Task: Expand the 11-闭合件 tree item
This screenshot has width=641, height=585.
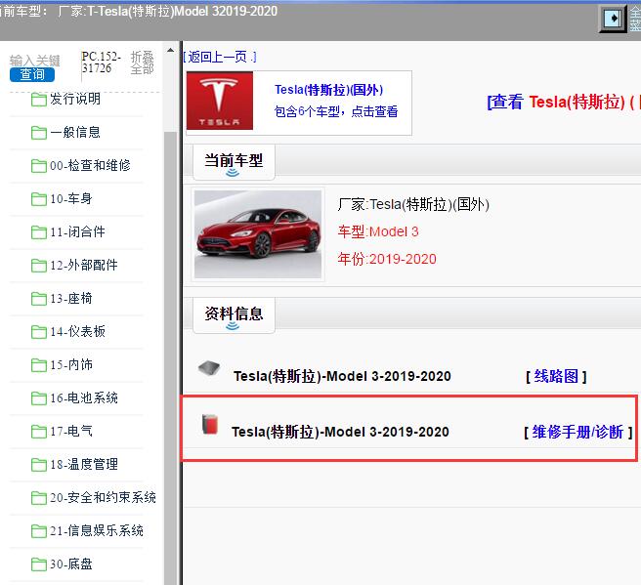Action: click(x=77, y=231)
